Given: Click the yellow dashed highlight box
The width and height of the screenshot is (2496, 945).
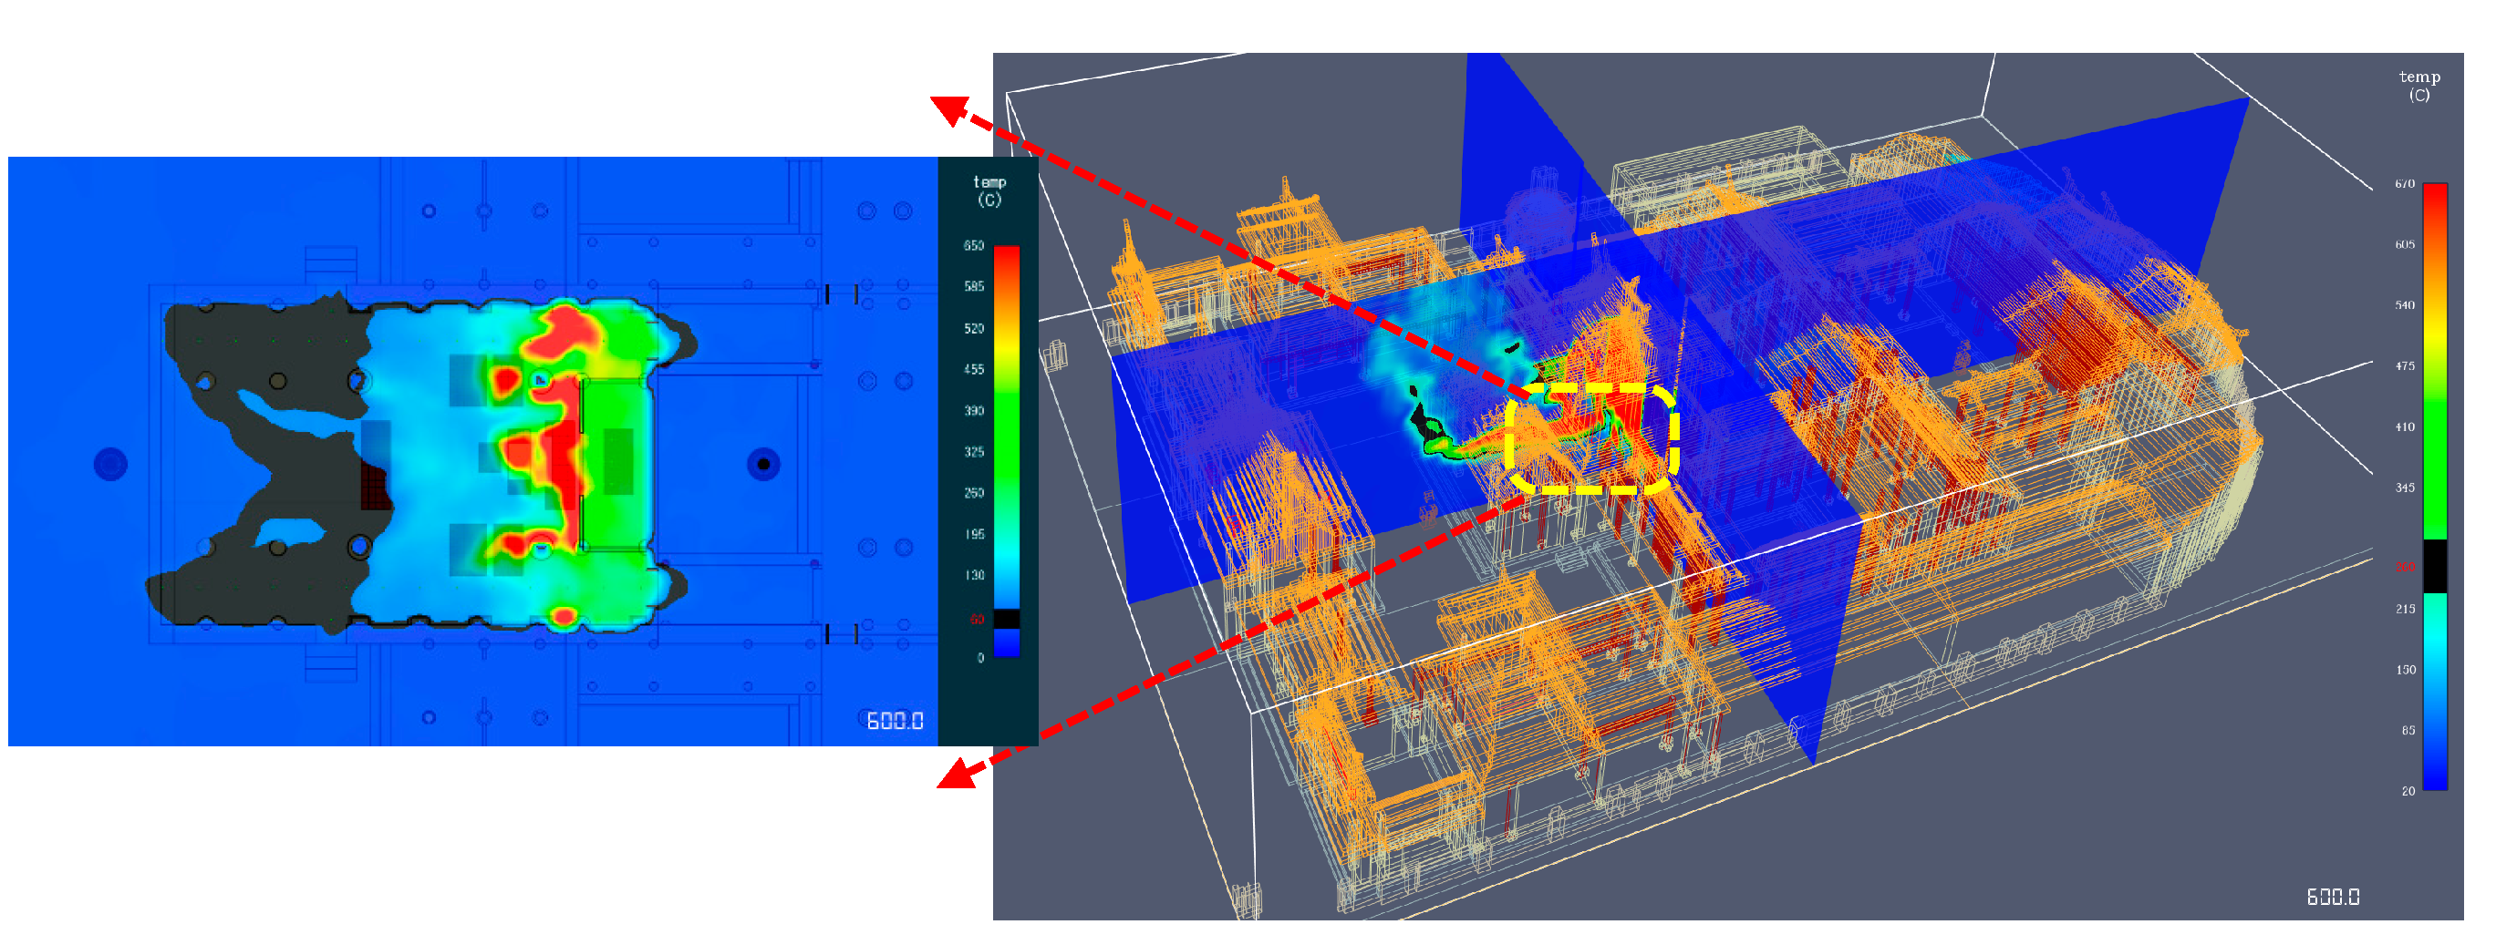Looking at the screenshot, I should tap(1593, 438).
